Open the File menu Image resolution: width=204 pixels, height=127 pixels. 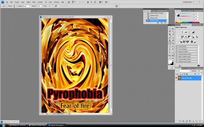click(x=7, y=2)
